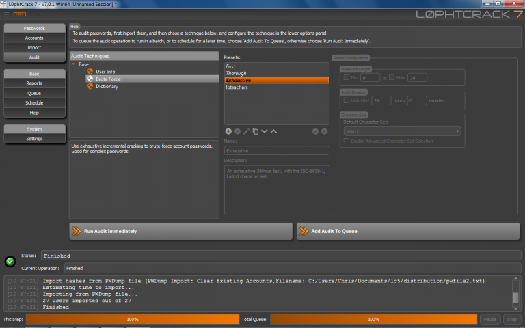Click the orange HELP badge icon
The height and width of the screenshot is (328, 525).
pos(20,13)
